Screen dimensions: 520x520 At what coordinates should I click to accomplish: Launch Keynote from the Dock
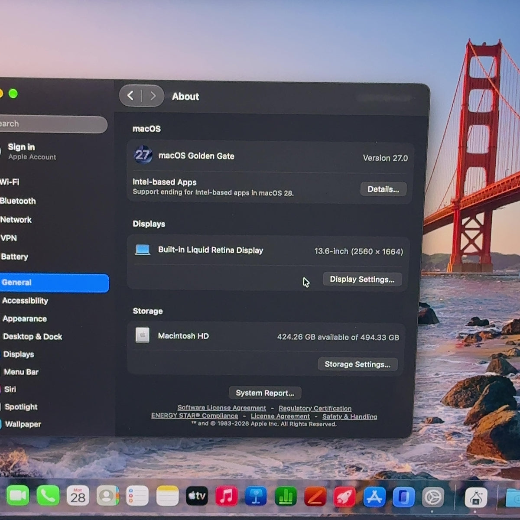pos(256,497)
